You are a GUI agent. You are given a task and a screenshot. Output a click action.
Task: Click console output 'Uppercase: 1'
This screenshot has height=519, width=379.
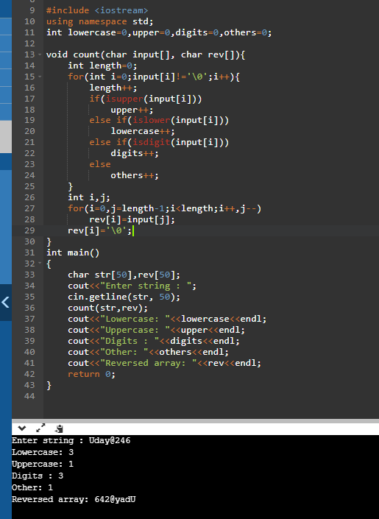click(x=43, y=464)
